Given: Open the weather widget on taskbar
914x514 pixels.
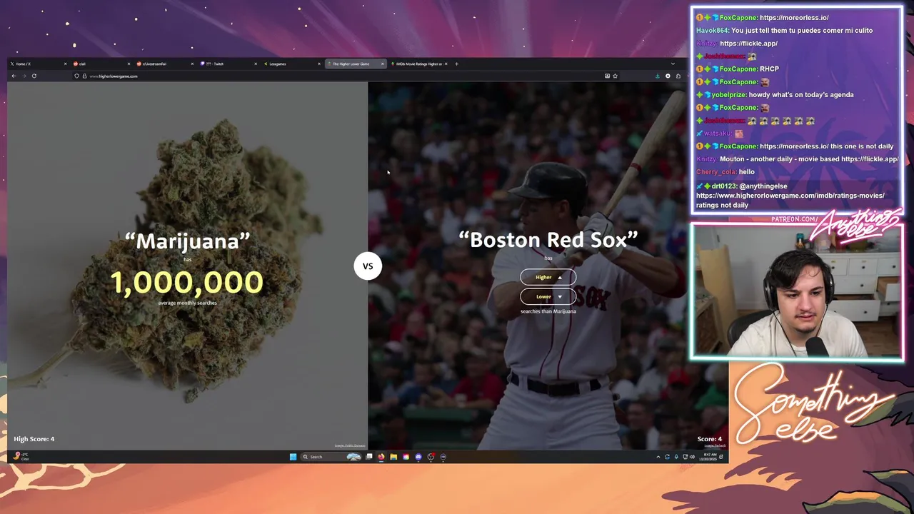Looking at the screenshot, I should 21,456.
